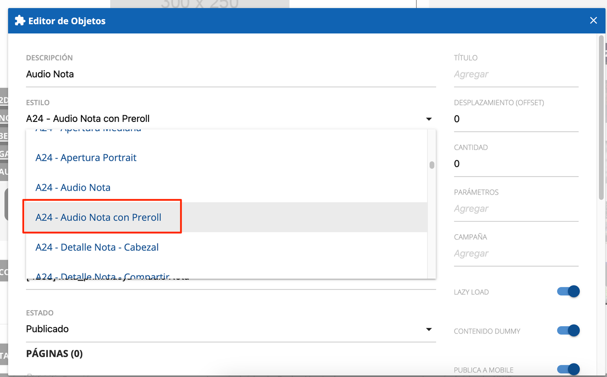Click the Campaña input field

[516, 254]
